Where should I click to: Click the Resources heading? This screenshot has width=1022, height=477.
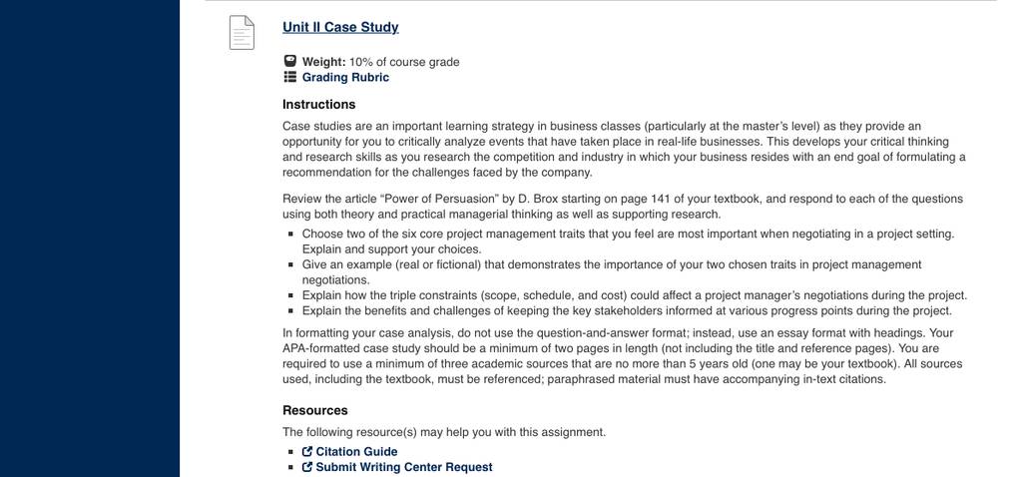[314, 410]
